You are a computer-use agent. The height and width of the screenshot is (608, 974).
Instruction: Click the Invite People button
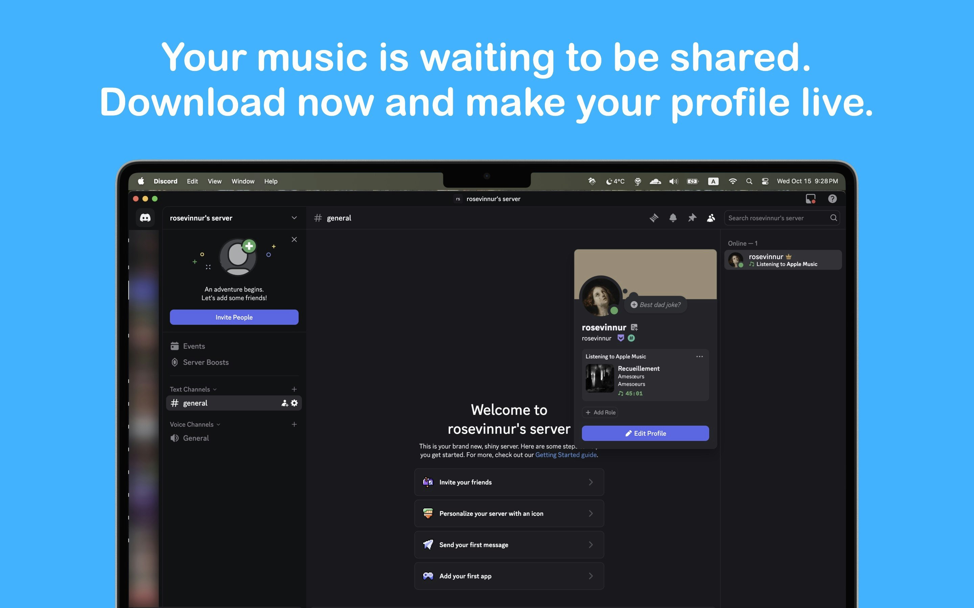click(x=234, y=317)
